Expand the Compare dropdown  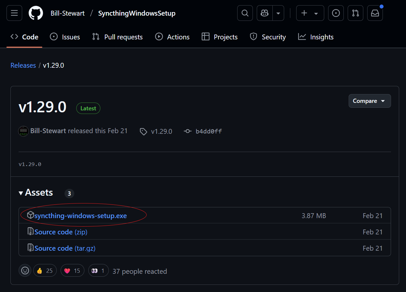tap(370, 101)
